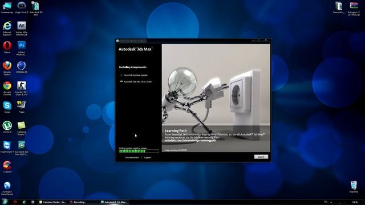Viewport: 365px width, 205px height.
Task: Open the Computer desktop icon
Action: [7, 7]
